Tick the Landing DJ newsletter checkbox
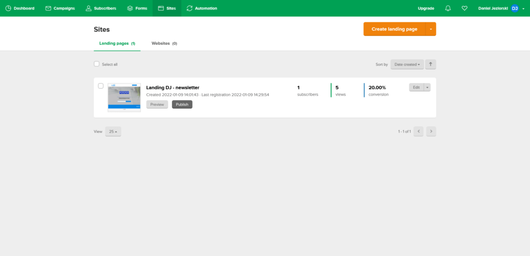Screen dimensions: 530x256 pos(101,86)
